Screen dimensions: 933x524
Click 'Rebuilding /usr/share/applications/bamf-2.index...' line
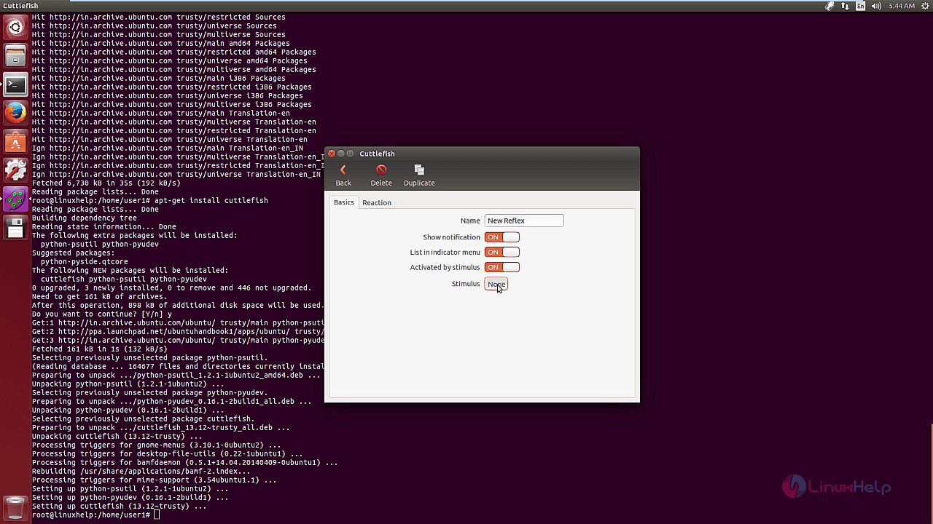pyautogui.click(x=141, y=471)
